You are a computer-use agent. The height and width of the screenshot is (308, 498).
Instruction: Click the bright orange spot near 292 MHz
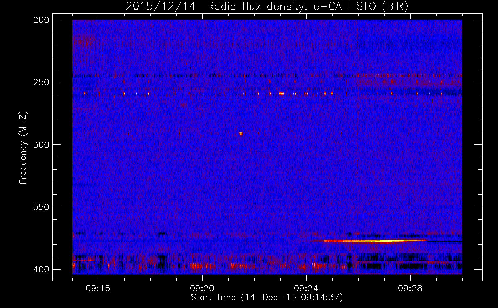pyautogui.click(x=241, y=134)
